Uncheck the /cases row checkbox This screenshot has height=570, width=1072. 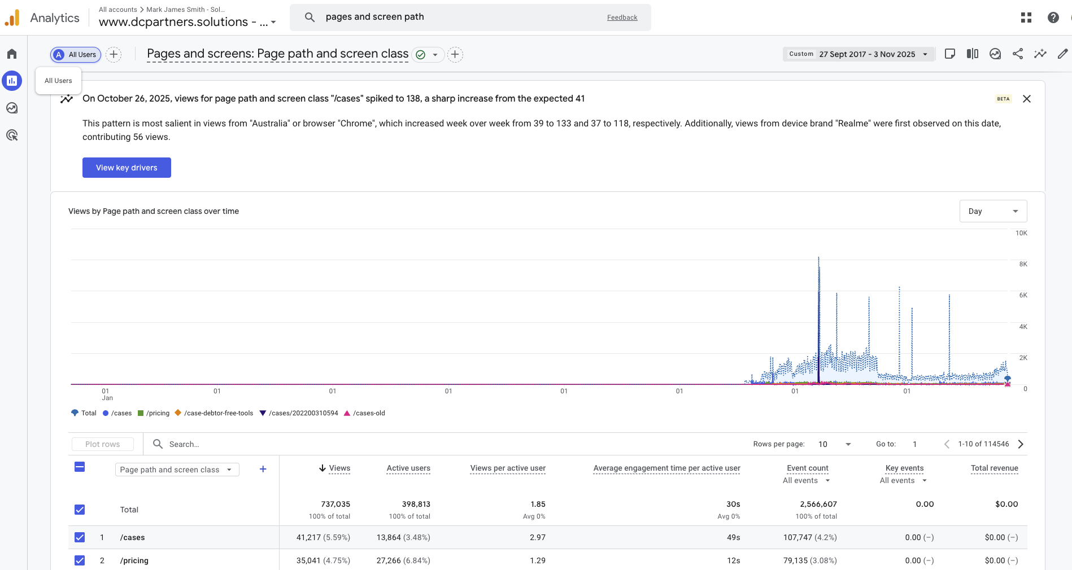[x=80, y=537]
